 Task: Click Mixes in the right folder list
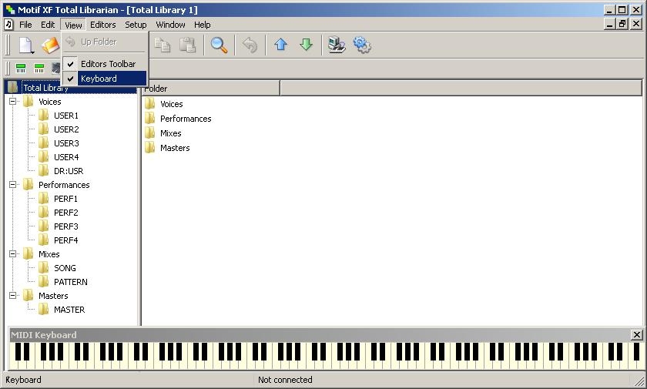[170, 133]
